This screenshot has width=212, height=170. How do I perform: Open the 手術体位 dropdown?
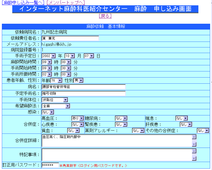pyautogui.click(x=55, y=100)
